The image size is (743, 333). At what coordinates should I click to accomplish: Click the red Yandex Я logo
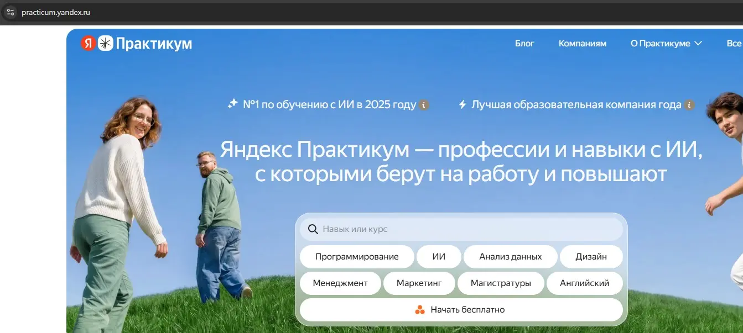coord(88,44)
